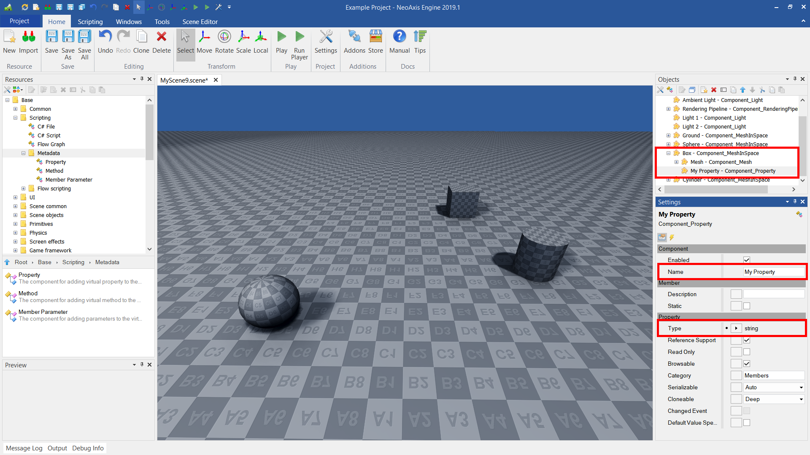
Task: Click the Import resource icon
Action: 29,42
